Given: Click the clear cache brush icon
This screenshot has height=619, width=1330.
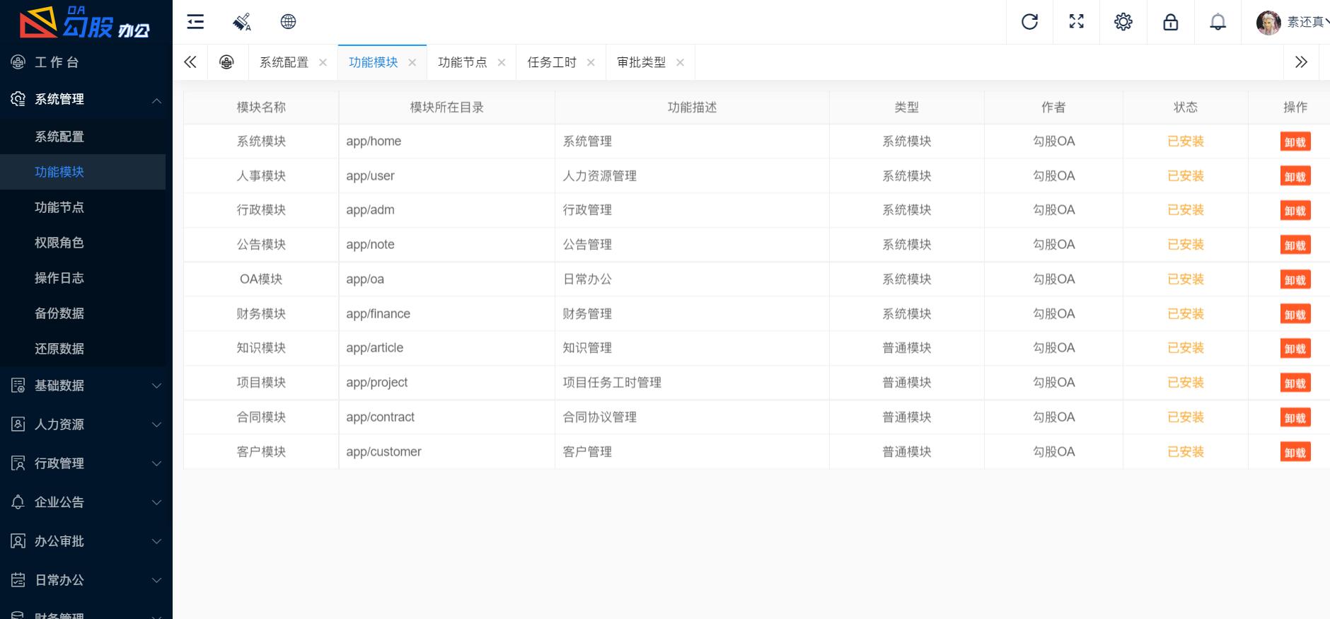Looking at the screenshot, I should (x=241, y=22).
